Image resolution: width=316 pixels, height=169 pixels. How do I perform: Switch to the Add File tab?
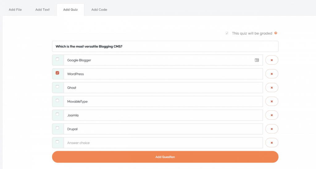[x=15, y=10]
